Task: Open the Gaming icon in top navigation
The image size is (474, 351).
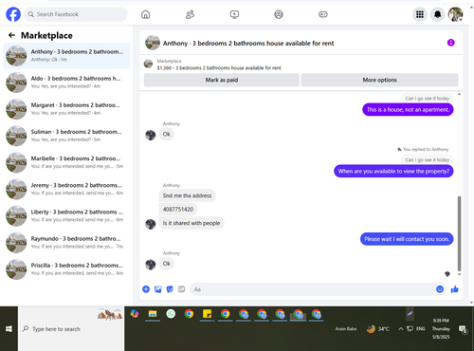Action: [x=323, y=14]
